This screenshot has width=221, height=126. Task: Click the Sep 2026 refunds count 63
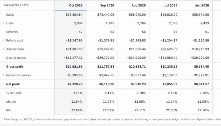pyautogui.click(x=112, y=32)
